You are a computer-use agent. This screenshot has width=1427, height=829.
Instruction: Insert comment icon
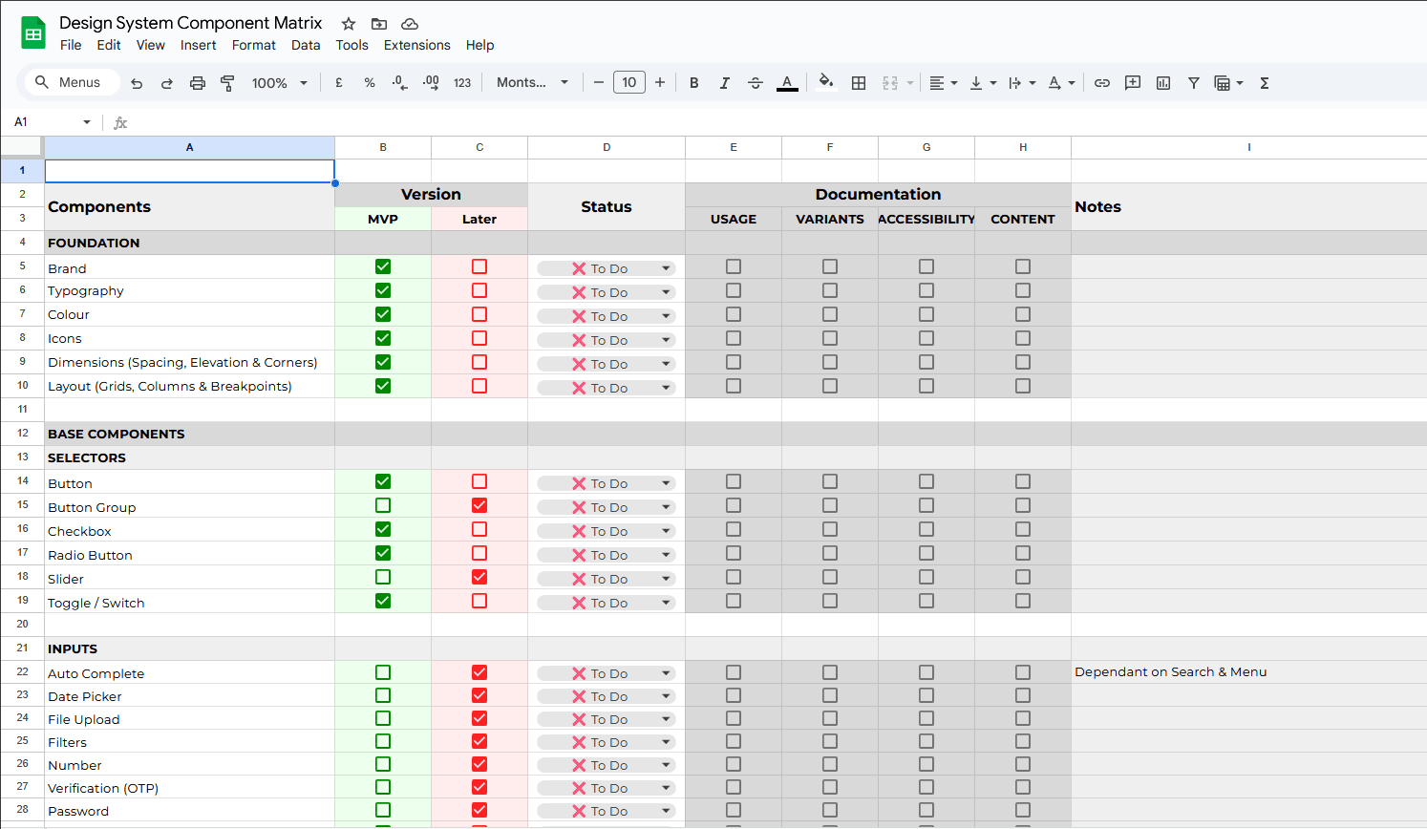coord(1133,83)
